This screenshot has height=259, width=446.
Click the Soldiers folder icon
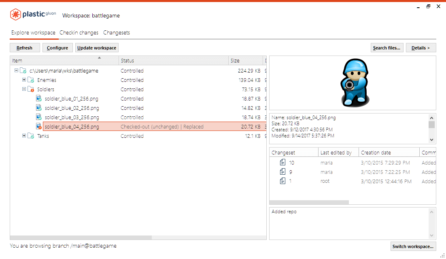point(31,90)
